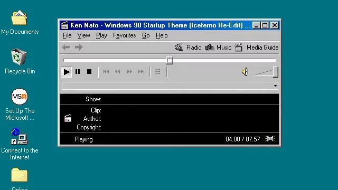Mute audio with the speaker icon
Image resolution: width=338 pixels, height=190 pixels.
click(245, 72)
